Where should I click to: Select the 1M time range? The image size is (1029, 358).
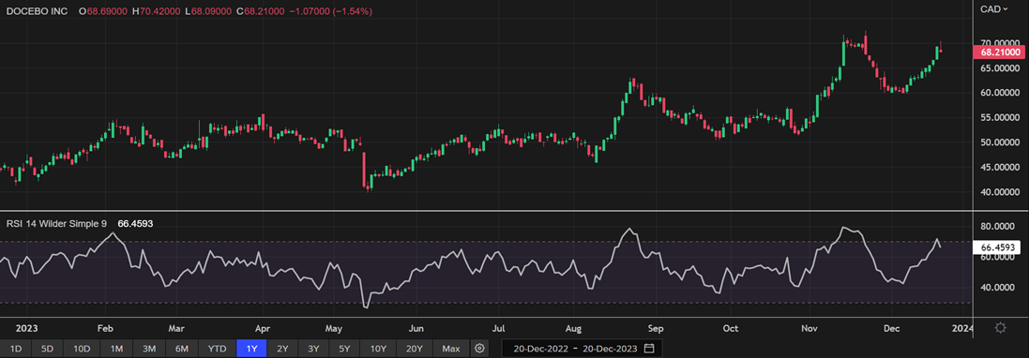tap(117, 349)
